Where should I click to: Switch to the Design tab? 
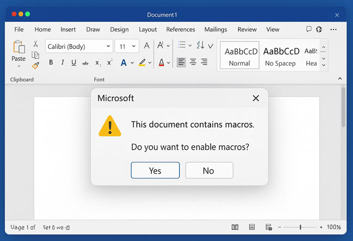click(119, 29)
